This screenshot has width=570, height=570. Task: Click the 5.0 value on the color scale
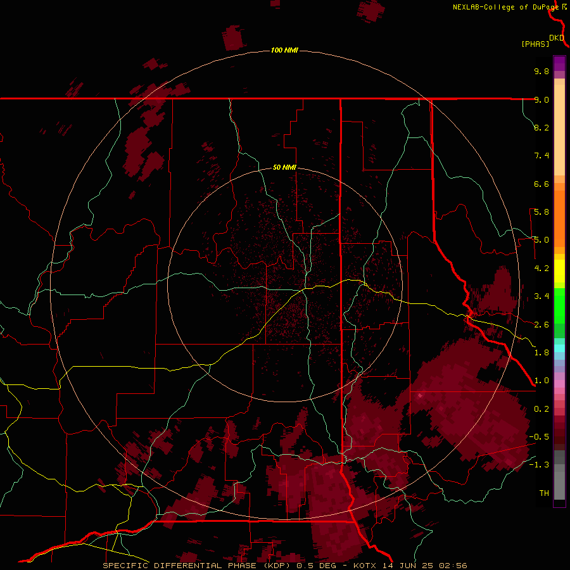pos(541,240)
